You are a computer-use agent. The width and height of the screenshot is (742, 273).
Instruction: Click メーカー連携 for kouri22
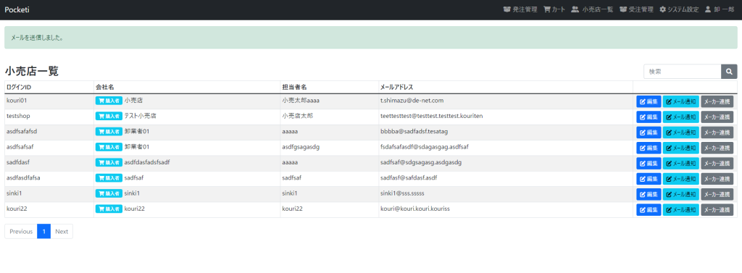coord(717,209)
